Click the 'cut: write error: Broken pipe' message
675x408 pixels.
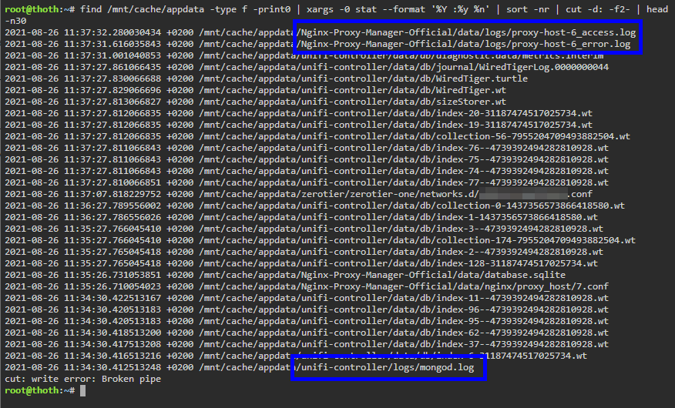(82, 380)
